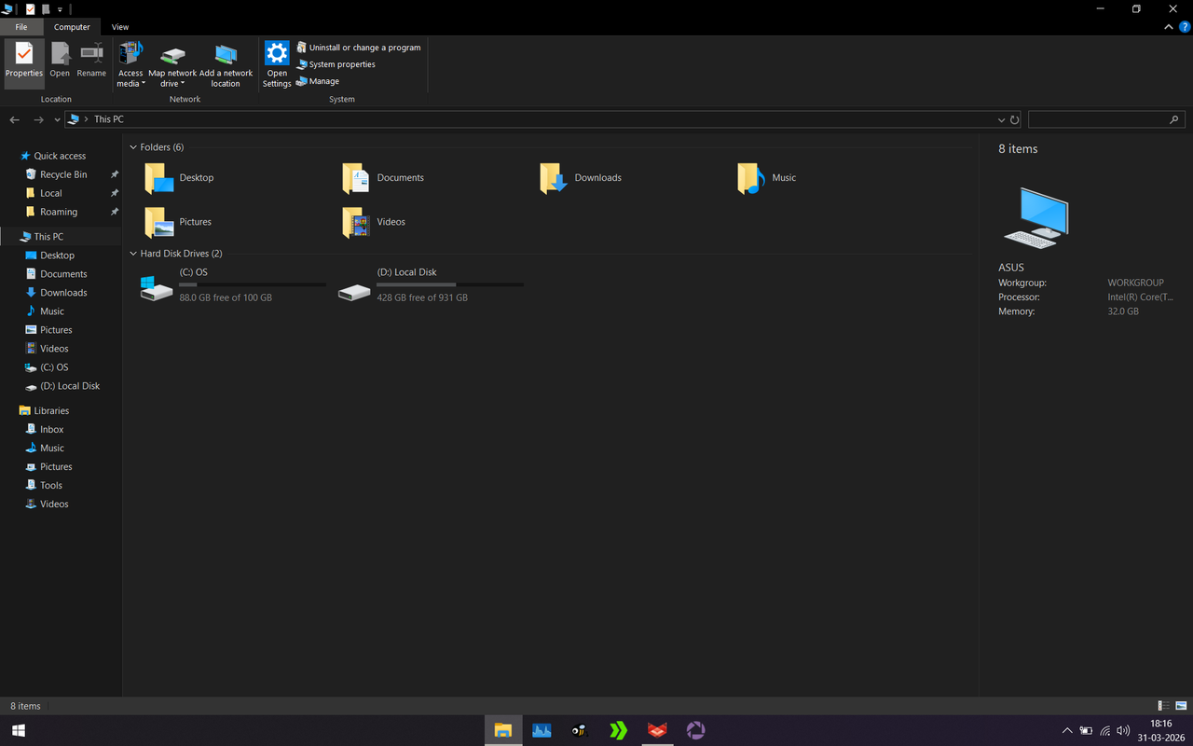
Task: Select This PC in navigation pane
Action: [48, 237]
